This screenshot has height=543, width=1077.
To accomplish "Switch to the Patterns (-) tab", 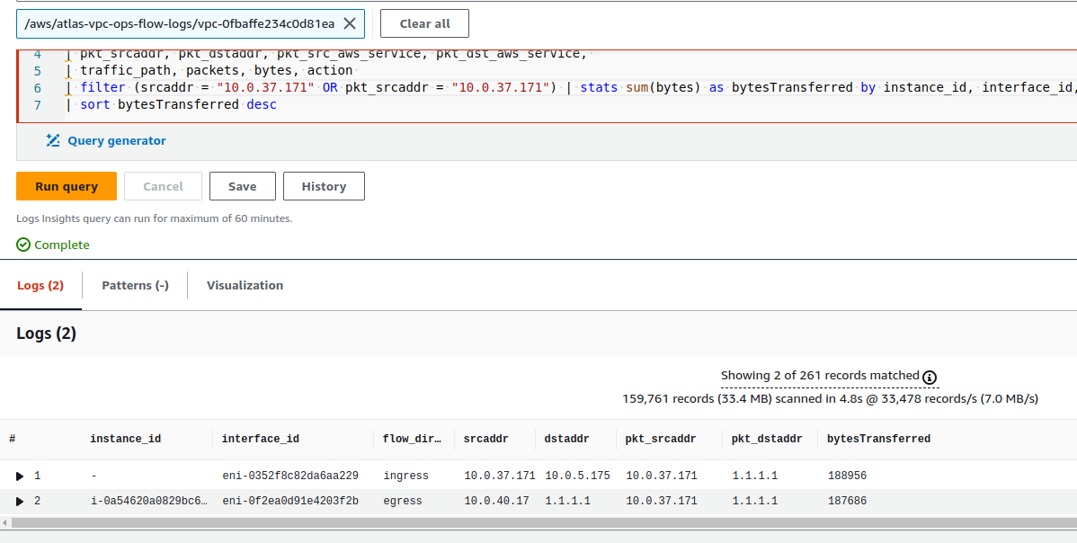I will pyautogui.click(x=136, y=286).
